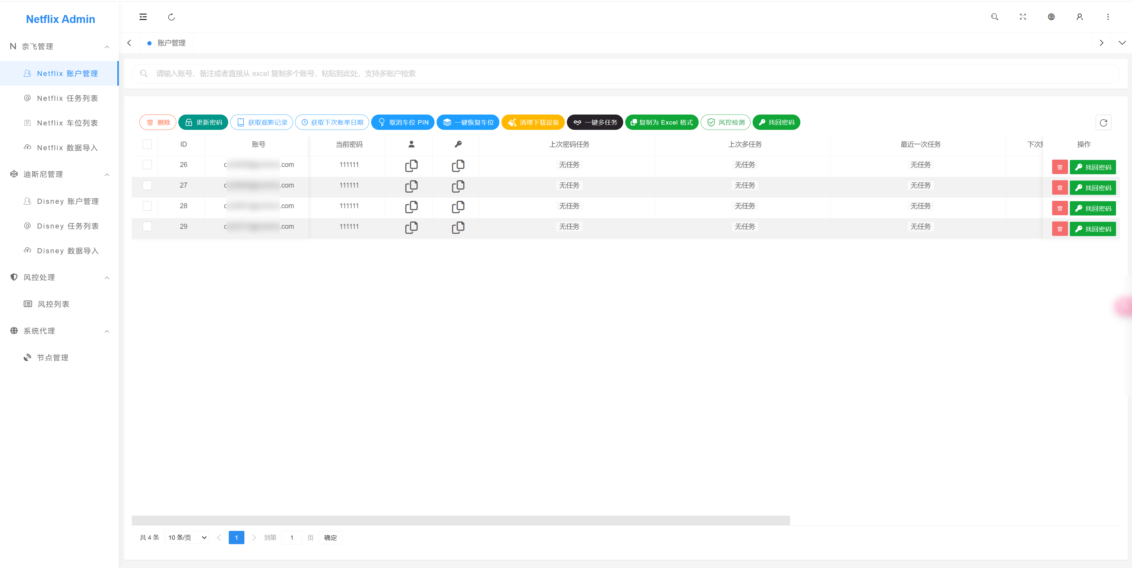Viewport: 1132px width, 568px height.
Task: Click the horizontal table scrollbar
Action: [x=460, y=521]
